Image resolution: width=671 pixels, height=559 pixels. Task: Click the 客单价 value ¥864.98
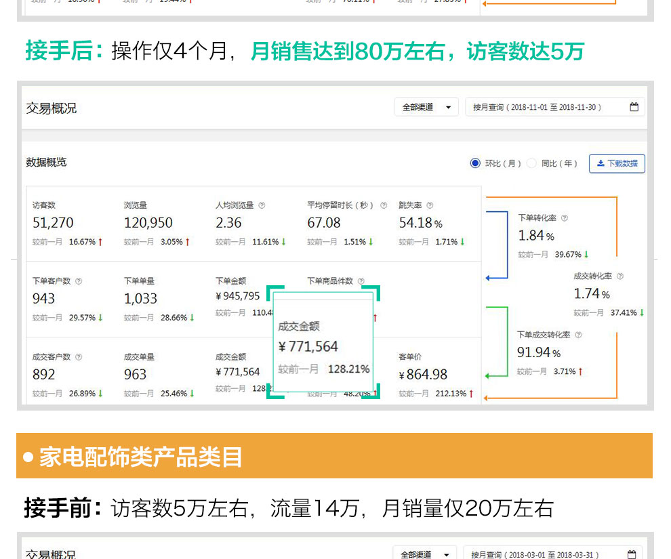pos(423,375)
